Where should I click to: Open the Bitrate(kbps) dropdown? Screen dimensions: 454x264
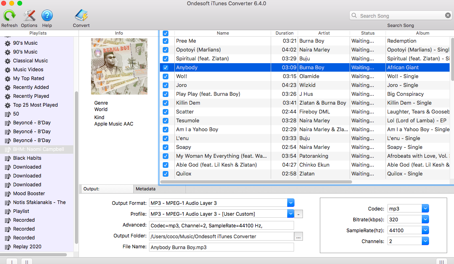tap(425, 219)
